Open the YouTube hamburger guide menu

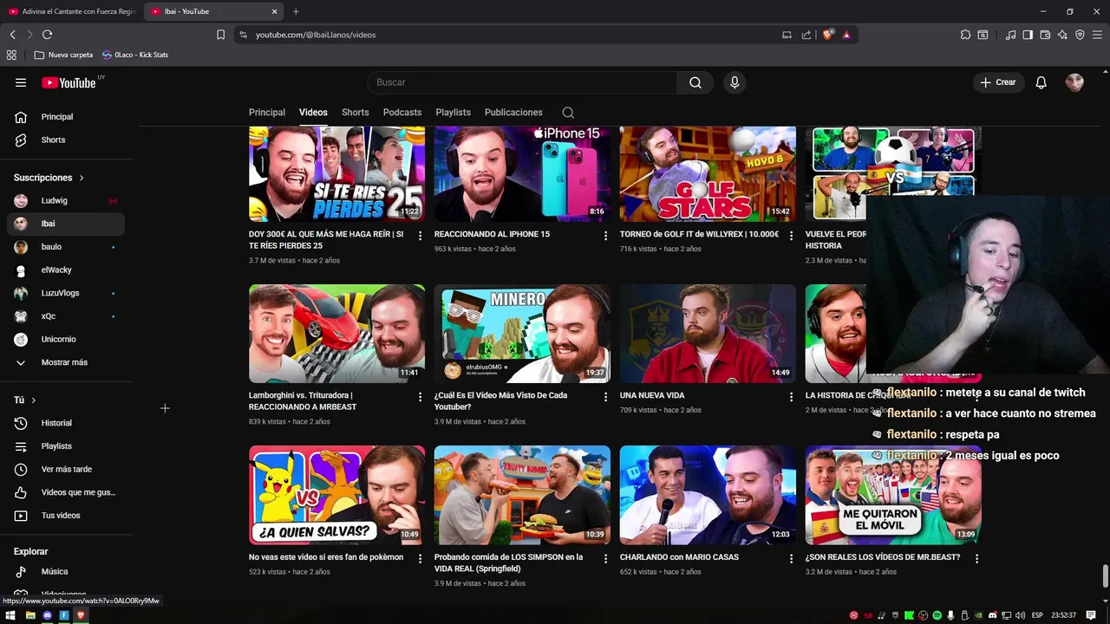coord(21,82)
